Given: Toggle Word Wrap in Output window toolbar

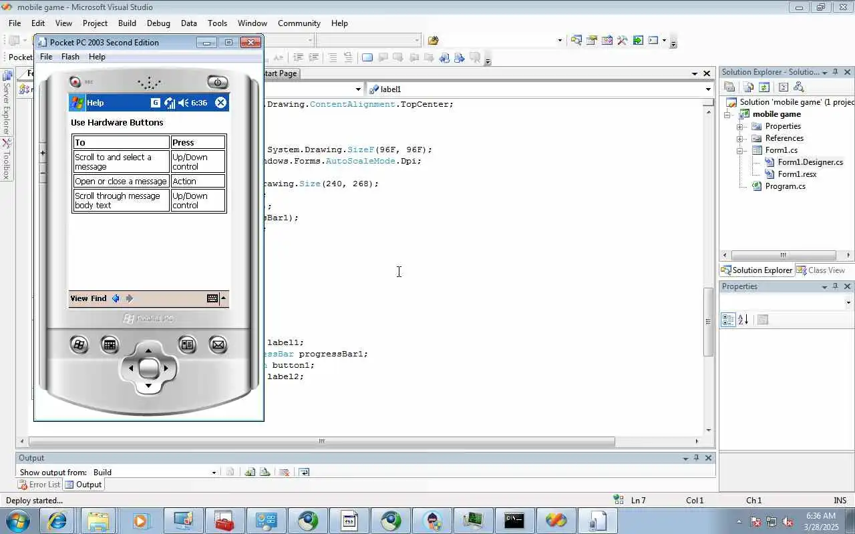Looking at the screenshot, I should (x=304, y=472).
